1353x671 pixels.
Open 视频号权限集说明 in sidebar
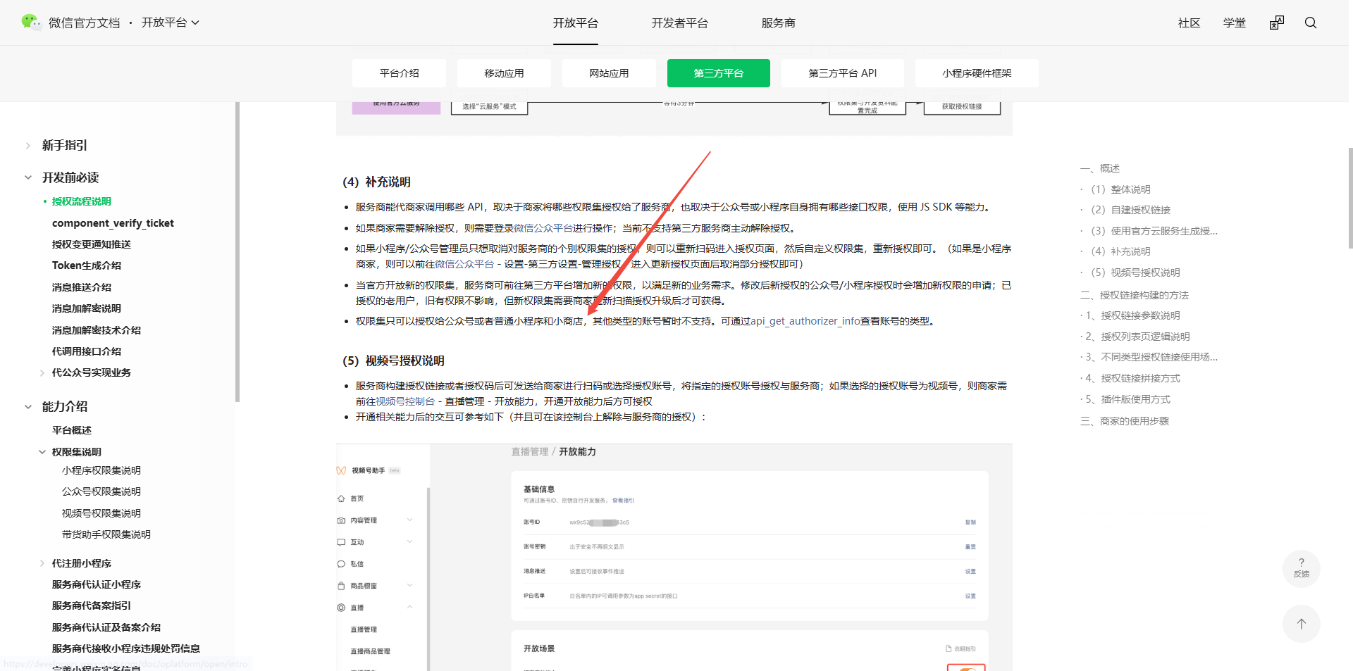[x=101, y=513]
